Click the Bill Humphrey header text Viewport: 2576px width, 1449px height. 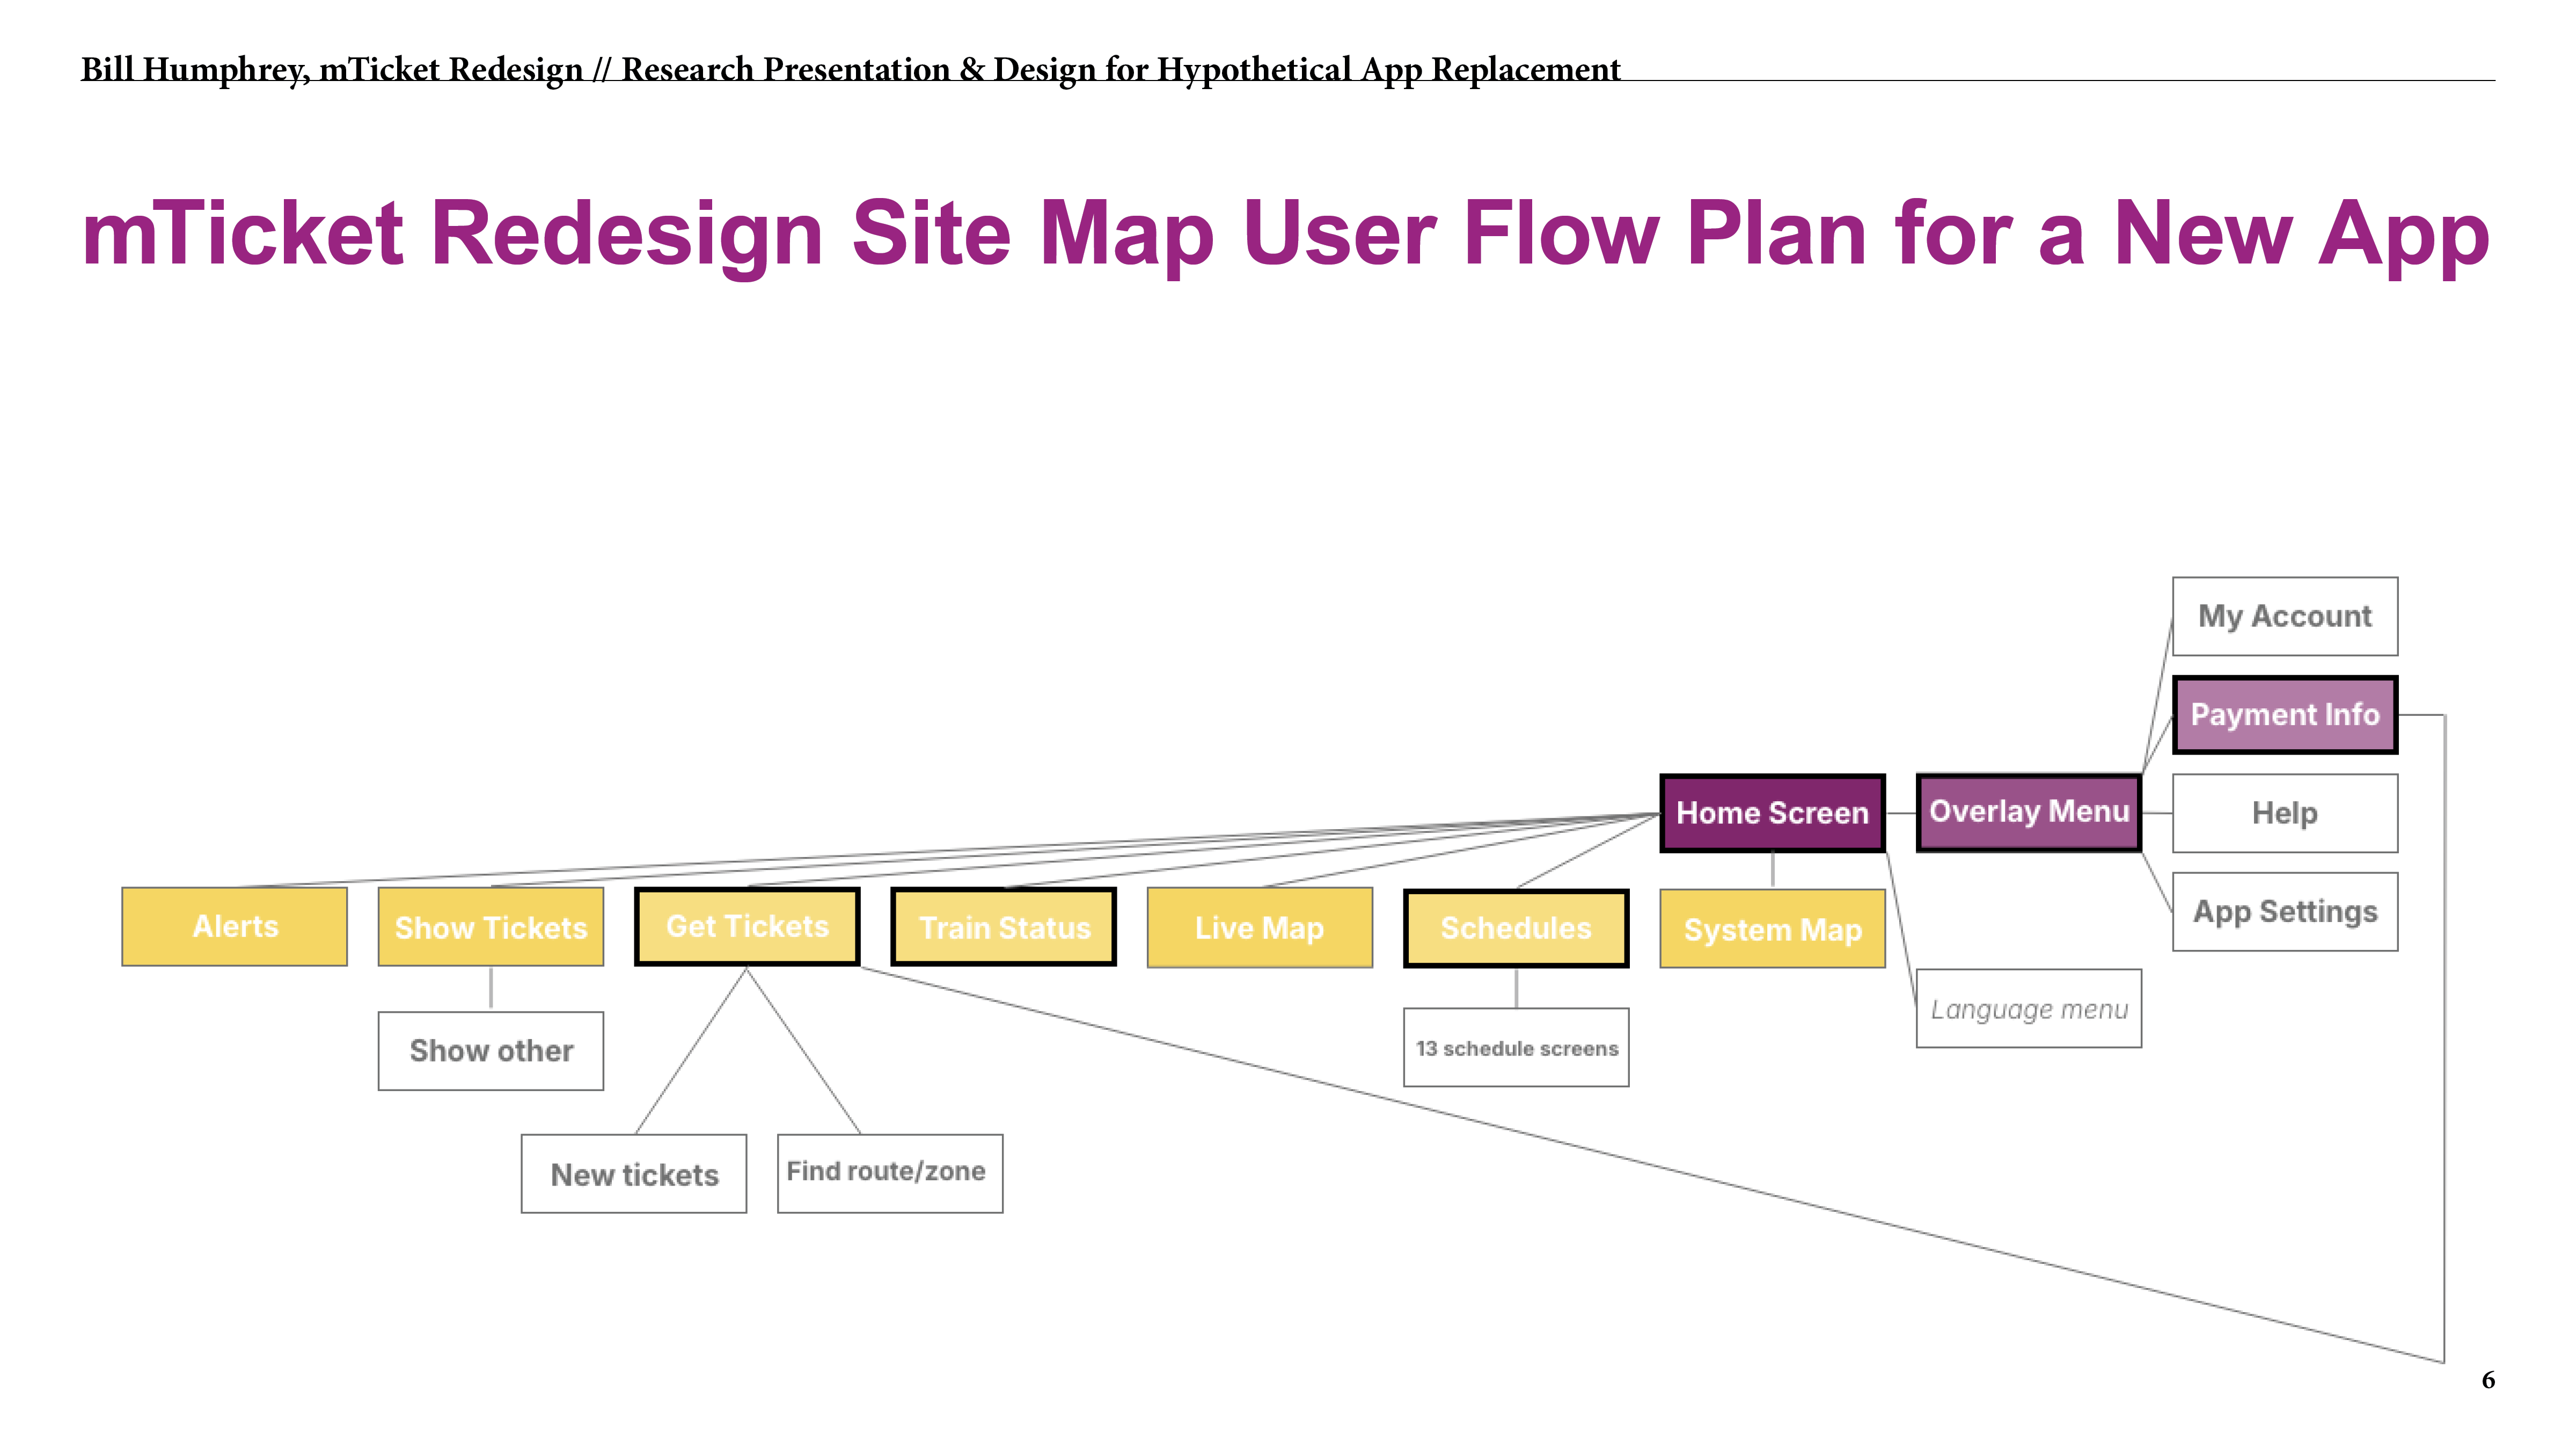[850, 69]
